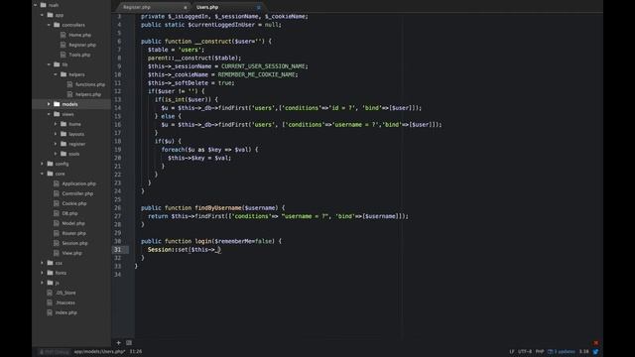The image size is (635, 357).
Task: Expand the models folder
Action: [x=49, y=104]
